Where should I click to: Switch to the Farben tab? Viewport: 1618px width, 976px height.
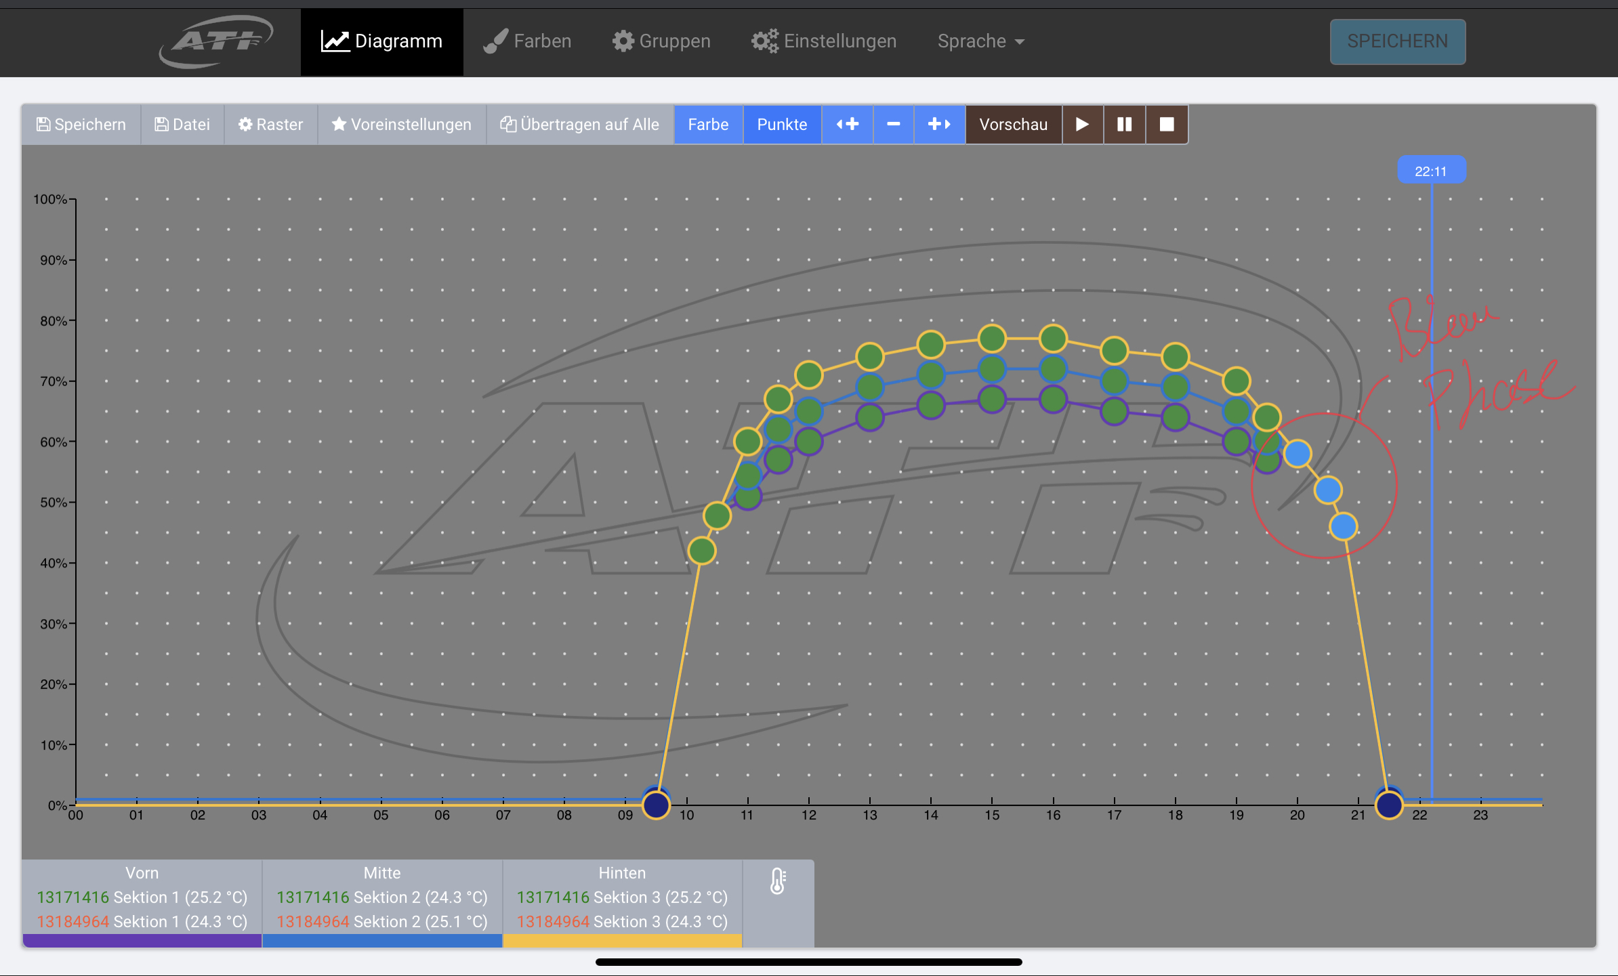(x=527, y=41)
